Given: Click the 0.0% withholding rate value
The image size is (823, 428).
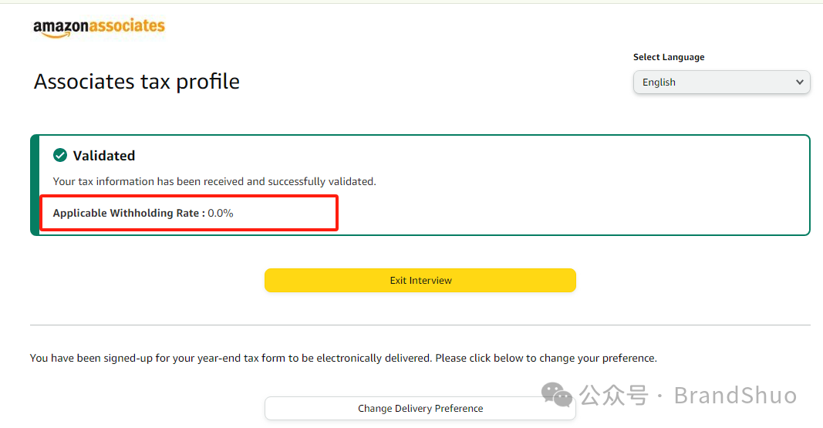Looking at the screenshot, I should (221, 213).
